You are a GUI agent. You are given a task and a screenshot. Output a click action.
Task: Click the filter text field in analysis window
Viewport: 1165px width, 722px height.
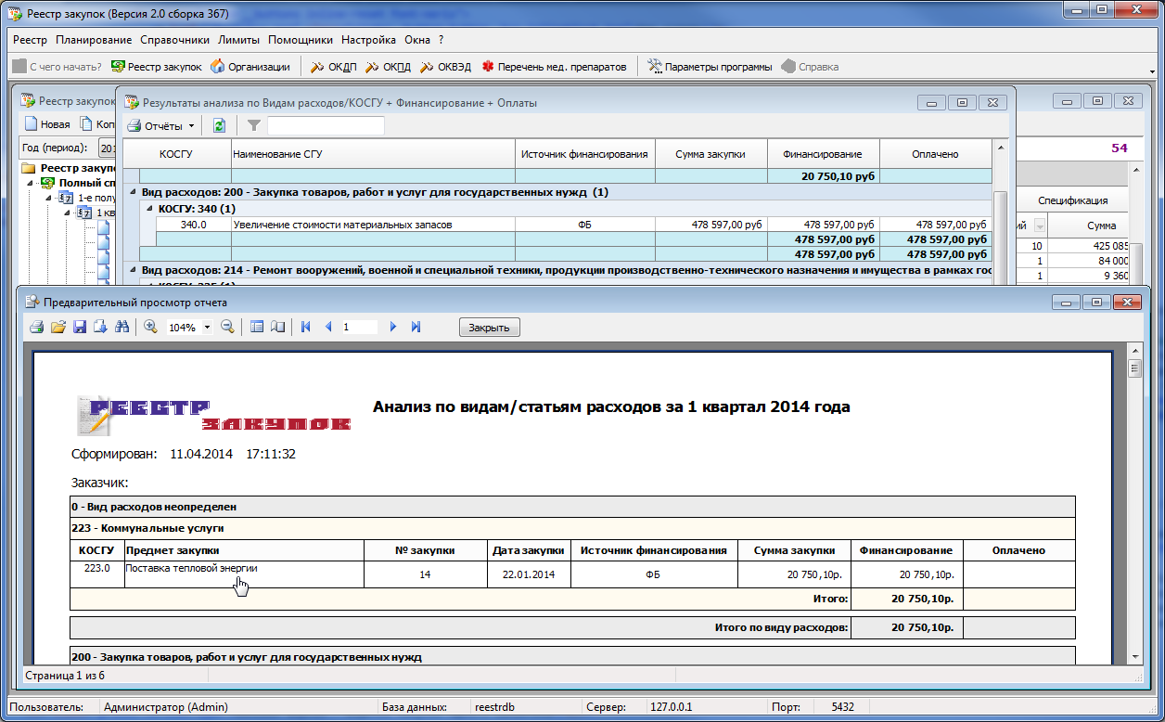pos(326,125)
